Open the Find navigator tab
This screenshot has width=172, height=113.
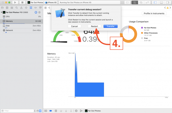(17, 8)
